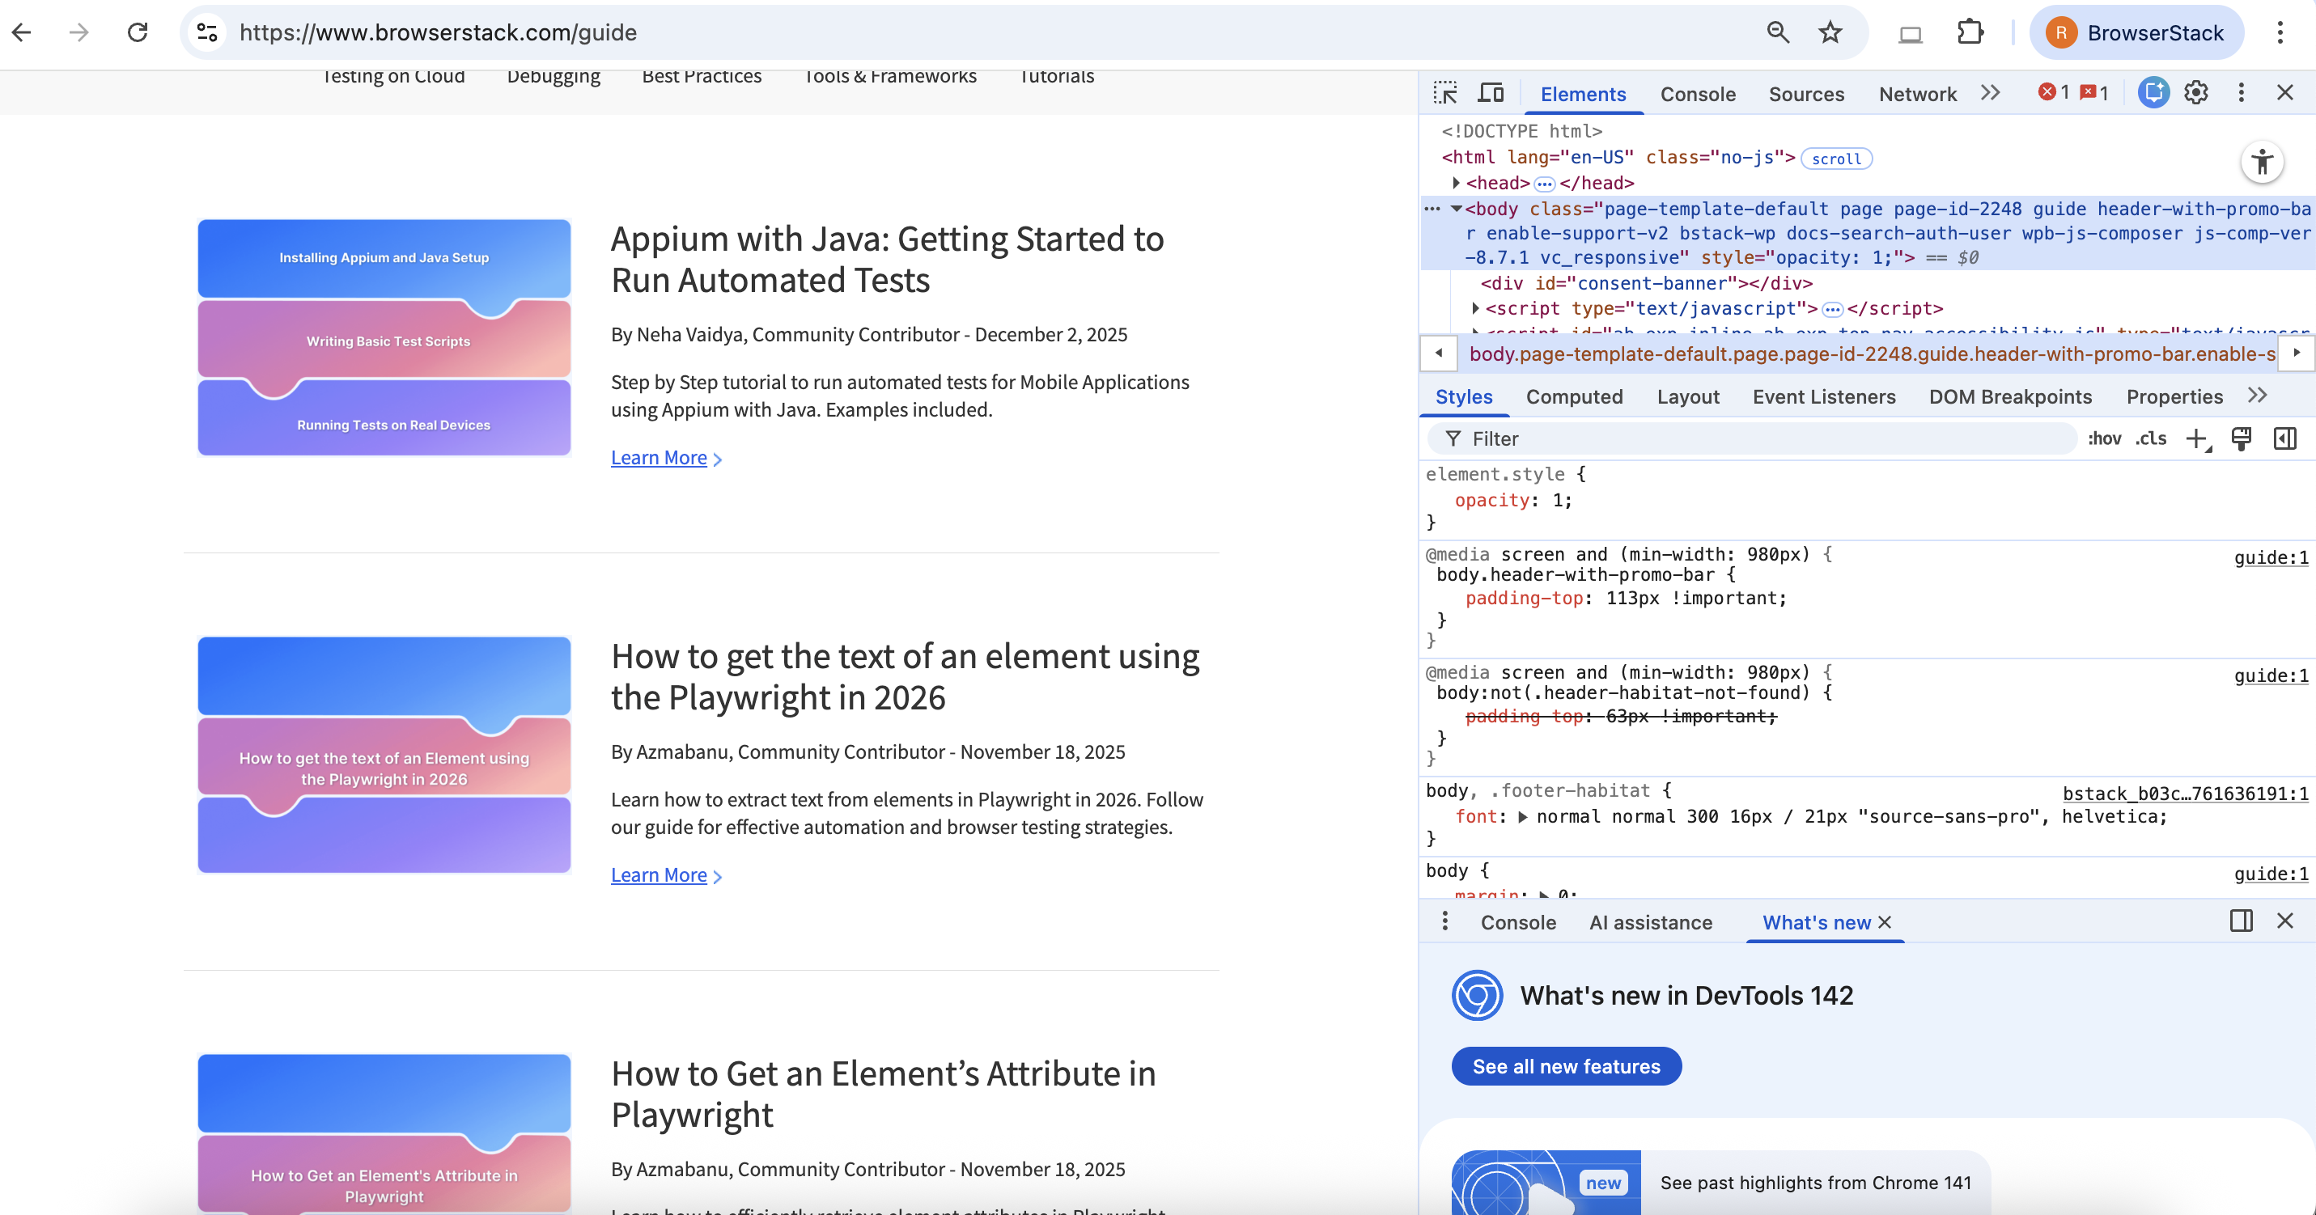Click the print styles emulation icon
Viewport: 2316px width, 1215px height.
click(2242, 438)
